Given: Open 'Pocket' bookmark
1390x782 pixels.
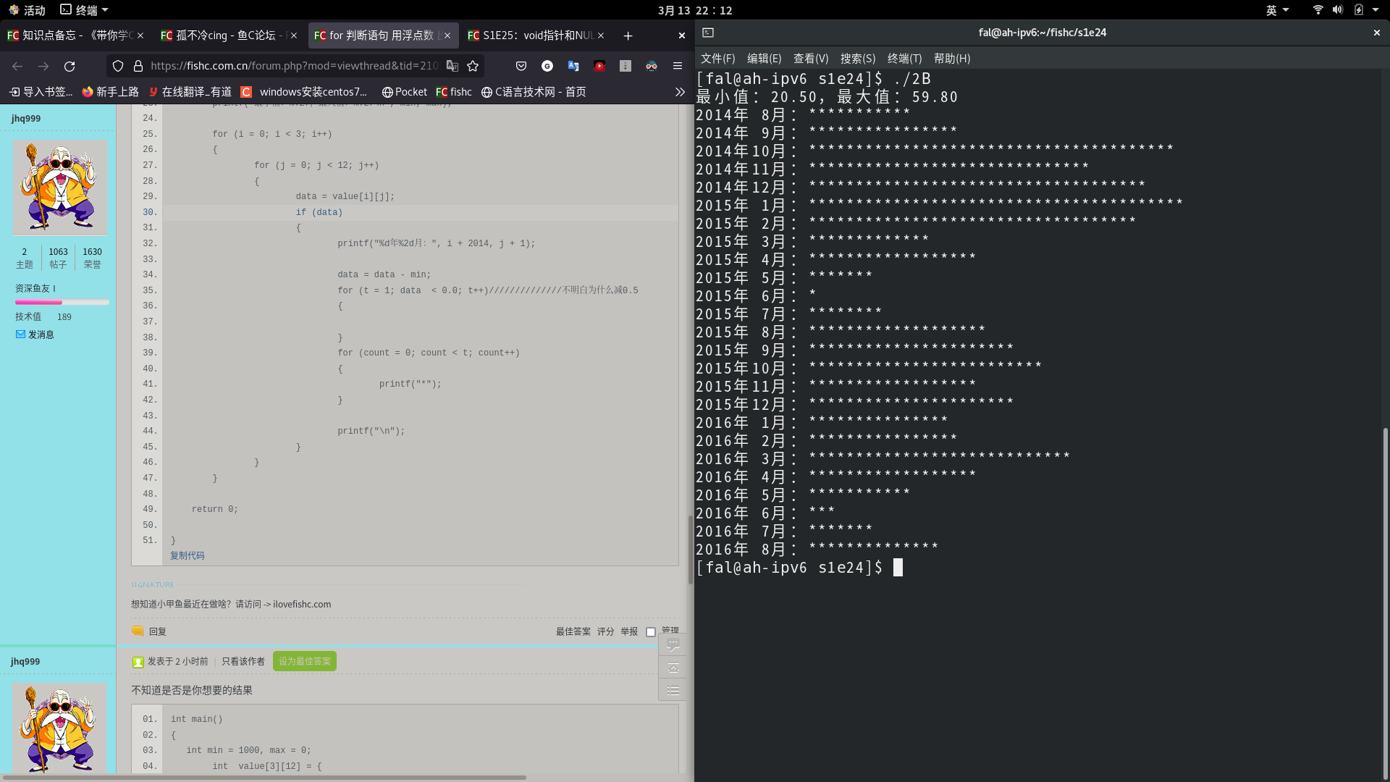Looking at the screenshot, I should [x=405, y=92].
